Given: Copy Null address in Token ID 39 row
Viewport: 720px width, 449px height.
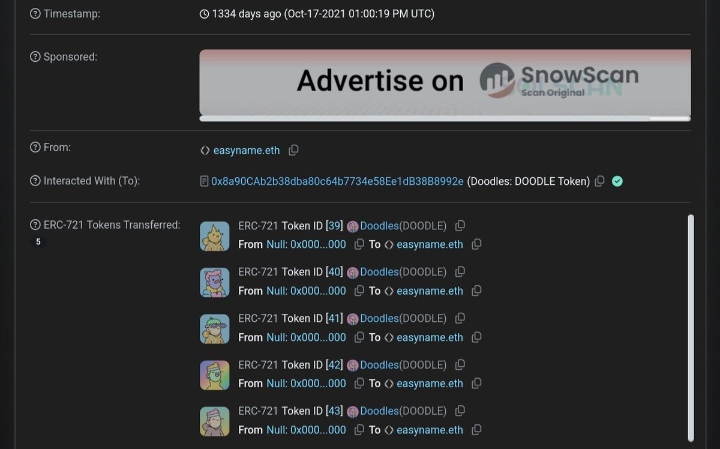Looking at the screenshot, I should (x=359, y=244).
